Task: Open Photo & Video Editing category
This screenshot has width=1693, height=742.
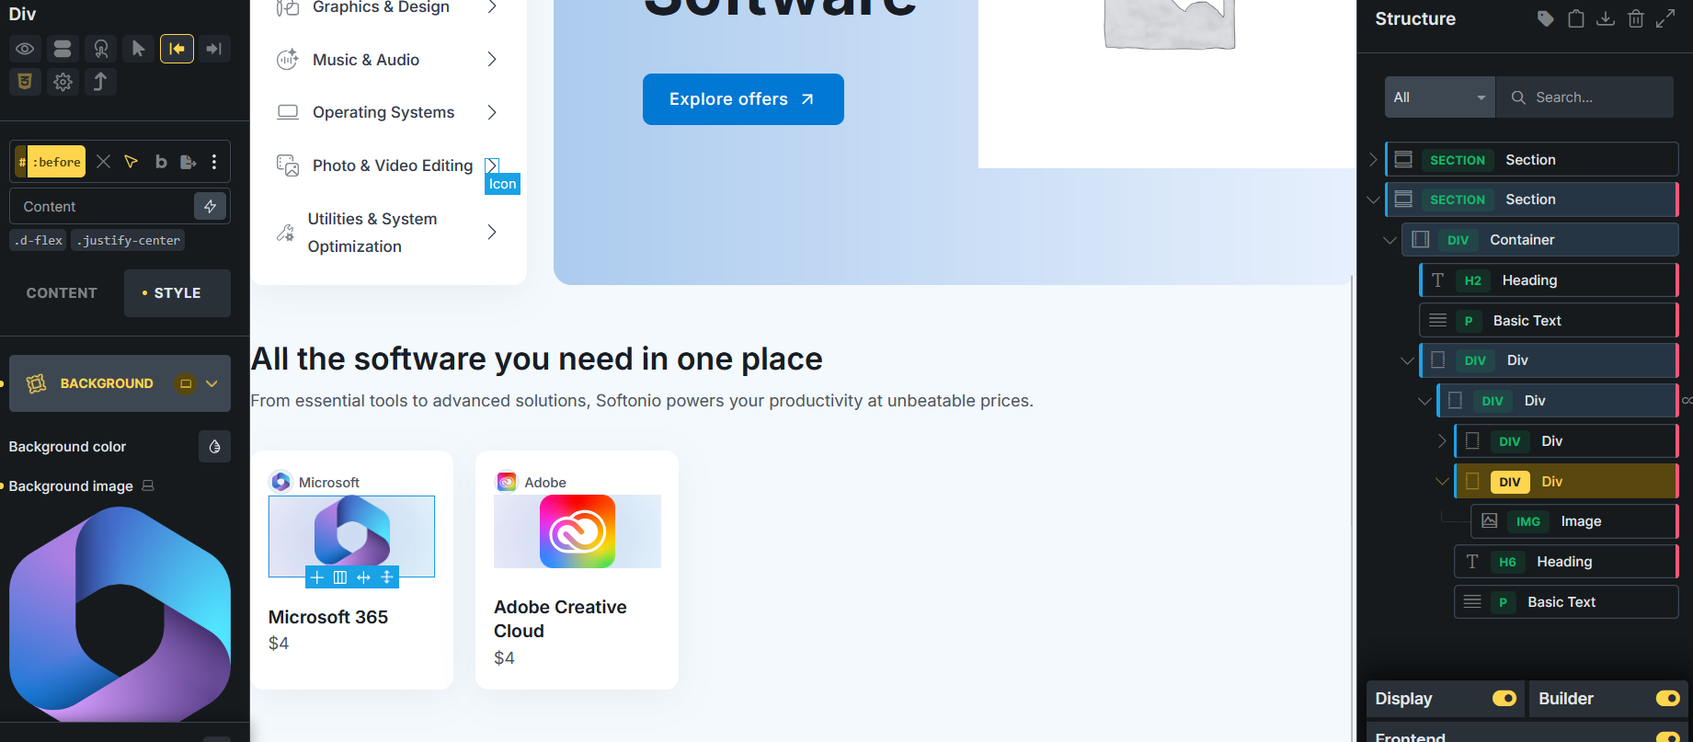Action: pyautogui.click(x=393, y=166)
